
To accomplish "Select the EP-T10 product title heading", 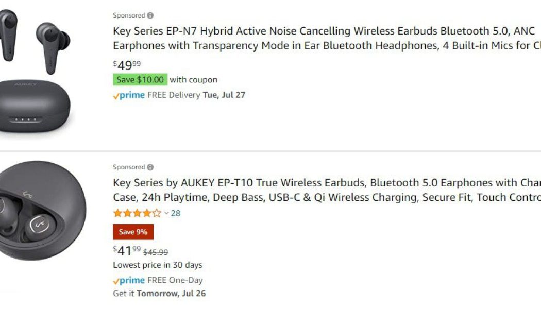I will click(x=309, y=191).
